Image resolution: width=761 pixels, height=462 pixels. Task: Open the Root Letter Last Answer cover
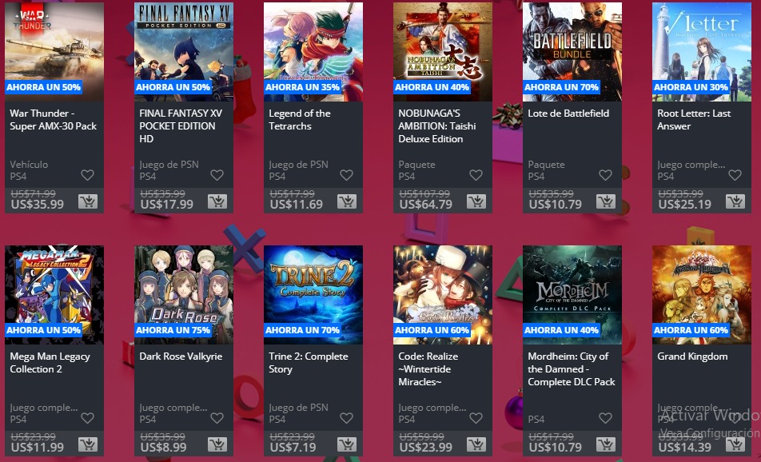click(x=702, y=52)
